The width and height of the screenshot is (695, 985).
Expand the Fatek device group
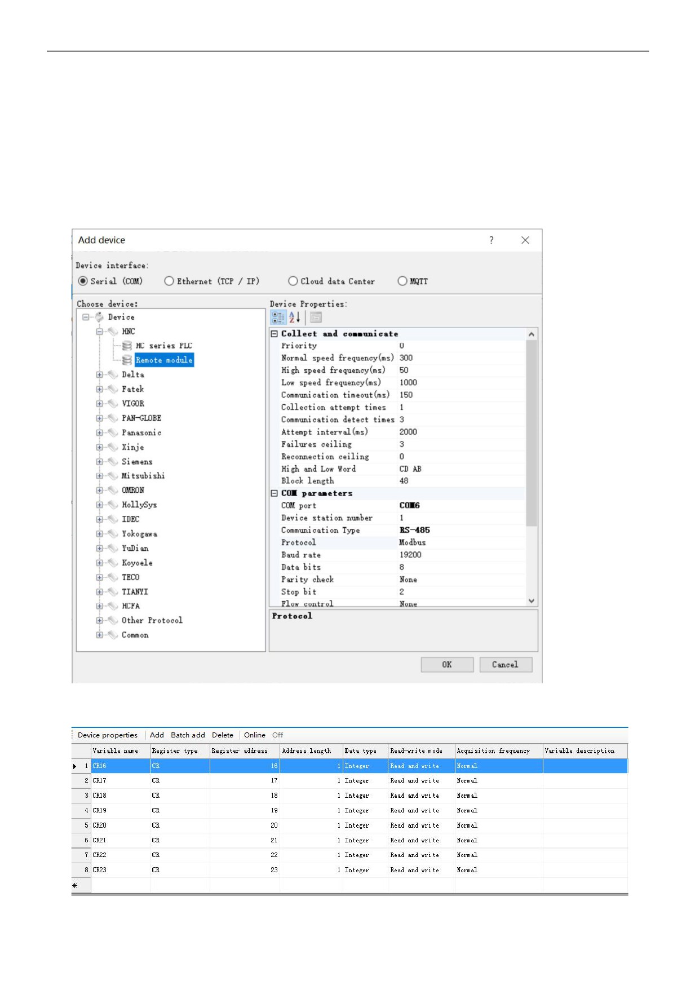pyautogui.click(x=99, y=389)
